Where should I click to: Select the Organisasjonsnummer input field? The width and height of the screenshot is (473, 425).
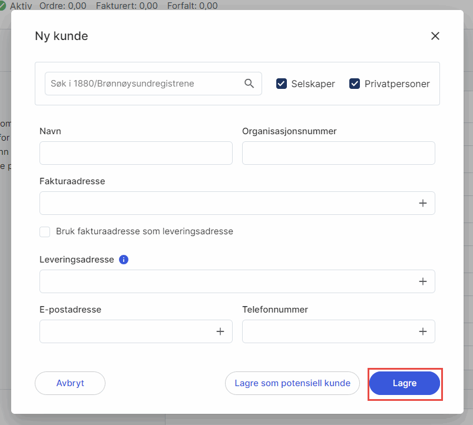point(338,153)
